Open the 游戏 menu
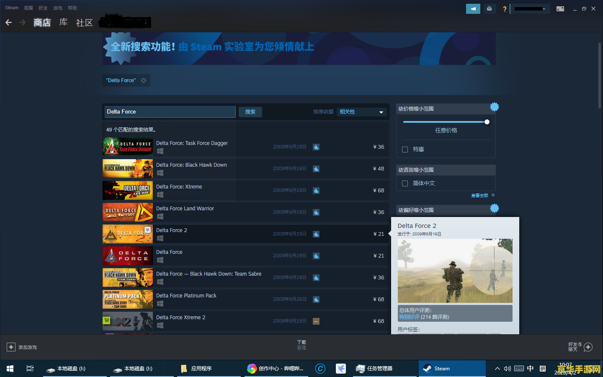This screenshot has height=377, width=603. 58,8
